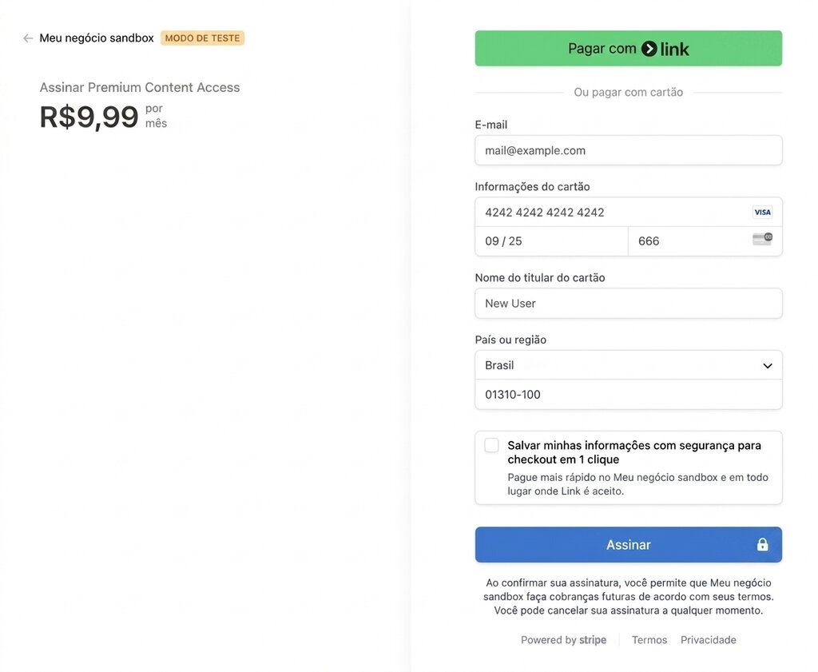Screen dimensions: 818x672
Task: Click the postal code field 01310-100
Action: 628,395
